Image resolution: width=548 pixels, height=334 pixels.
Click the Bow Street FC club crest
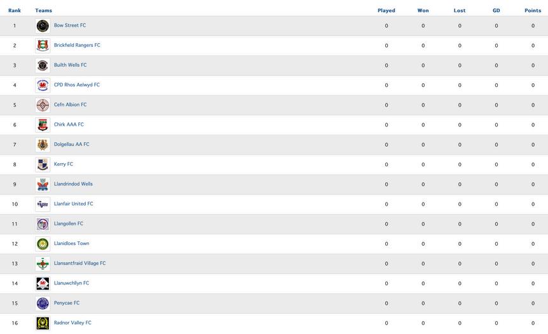43,26
